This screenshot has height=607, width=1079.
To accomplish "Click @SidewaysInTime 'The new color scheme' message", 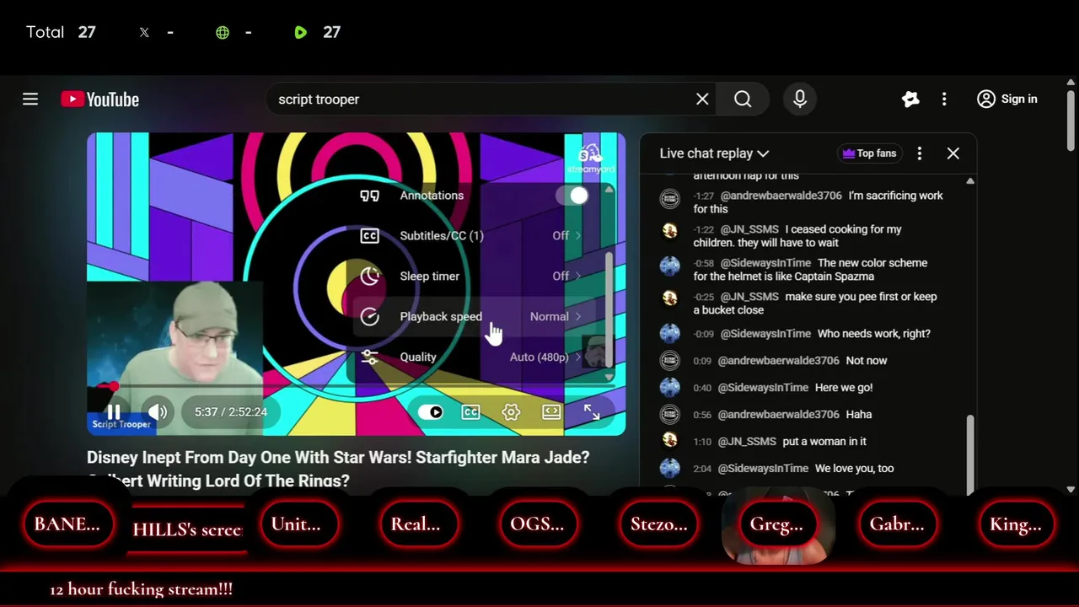I will click(809, 270).
